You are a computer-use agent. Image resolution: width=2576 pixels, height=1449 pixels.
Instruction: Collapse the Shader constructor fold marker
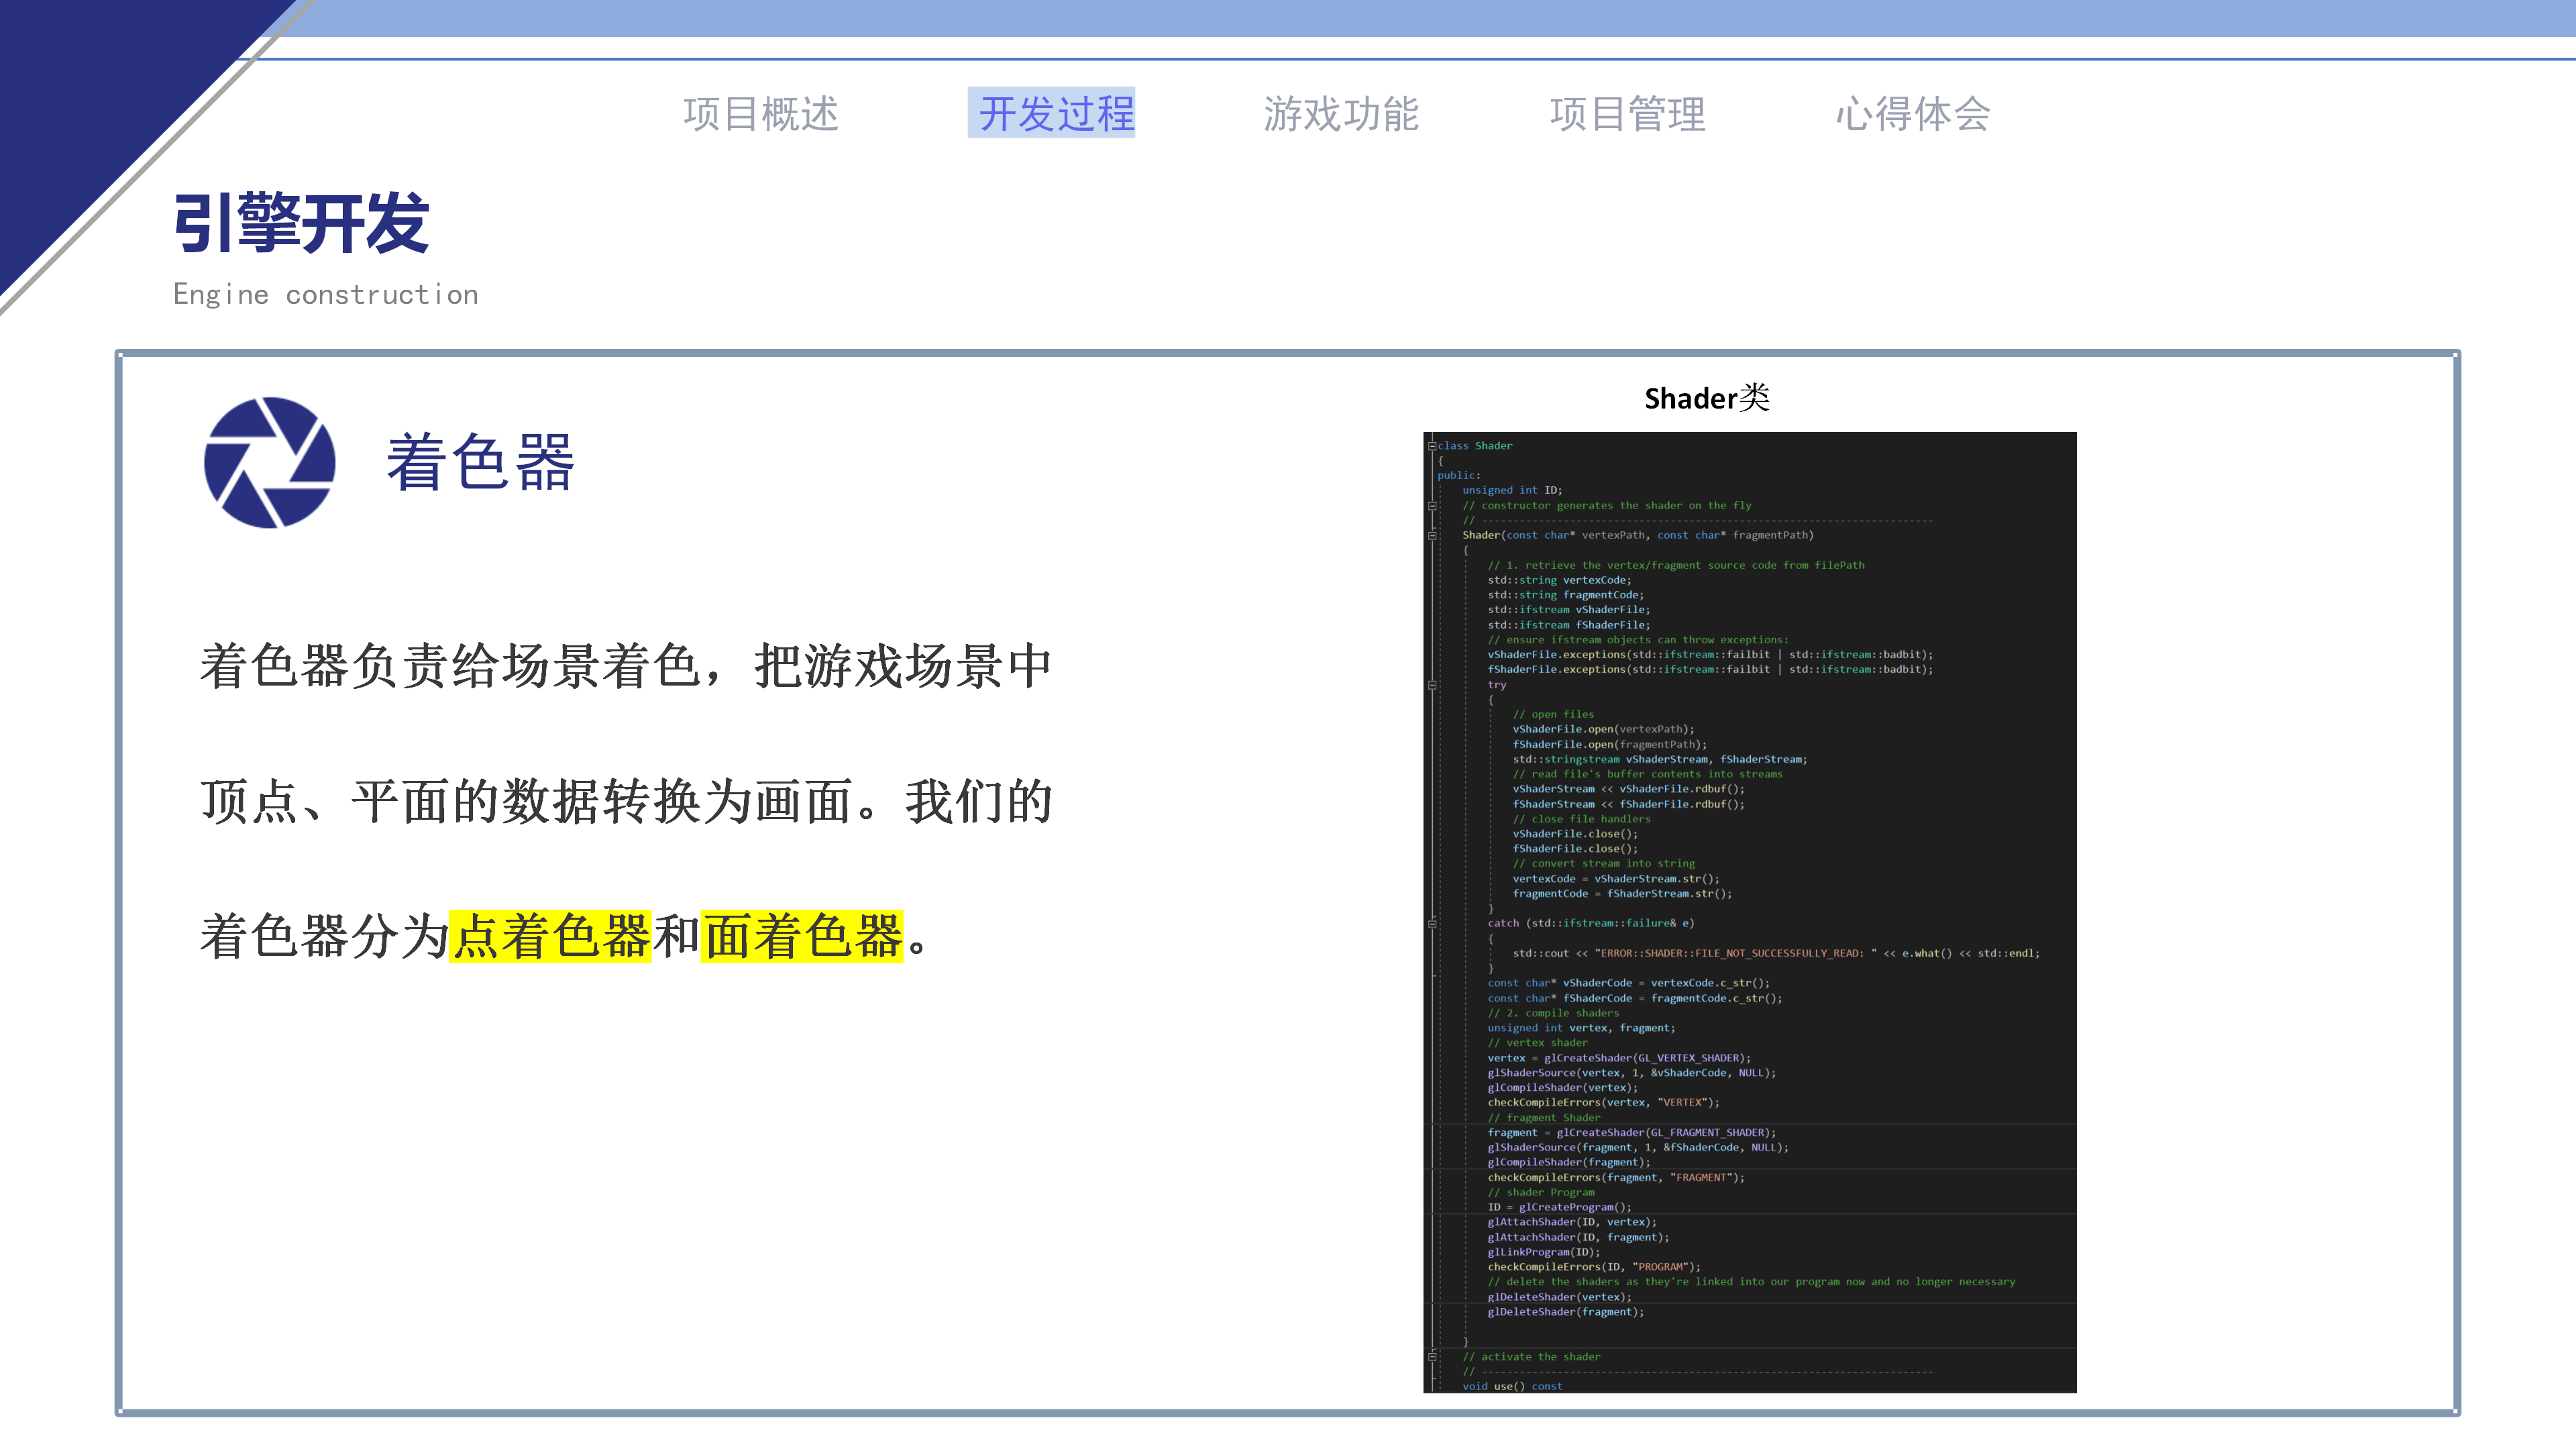1432,535
